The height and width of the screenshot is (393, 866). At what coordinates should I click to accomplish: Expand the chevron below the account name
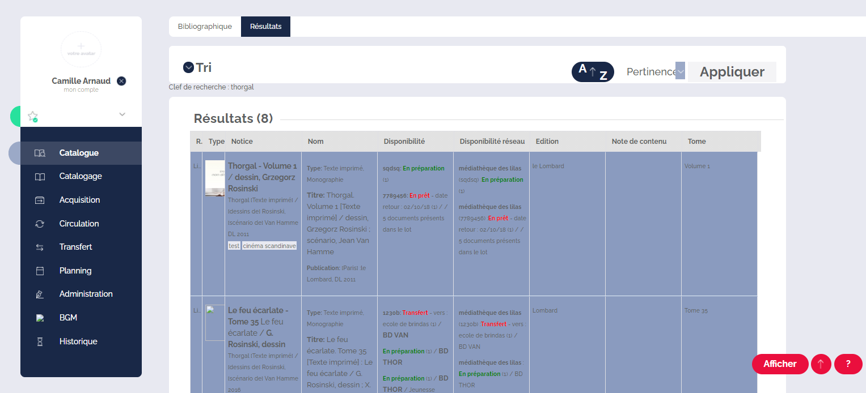pyautogui.click(x=122, y=114)
